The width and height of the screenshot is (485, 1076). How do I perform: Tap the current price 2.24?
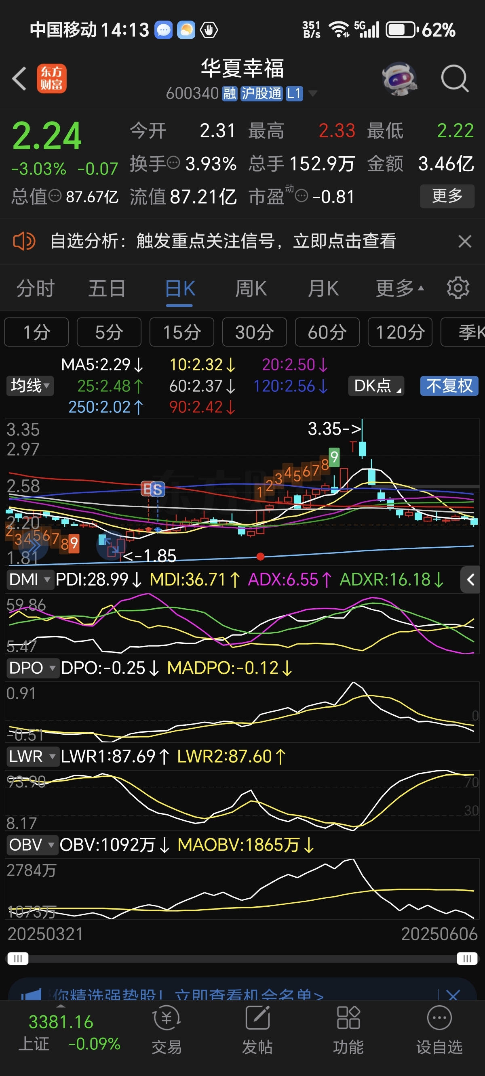click(47, 136)
